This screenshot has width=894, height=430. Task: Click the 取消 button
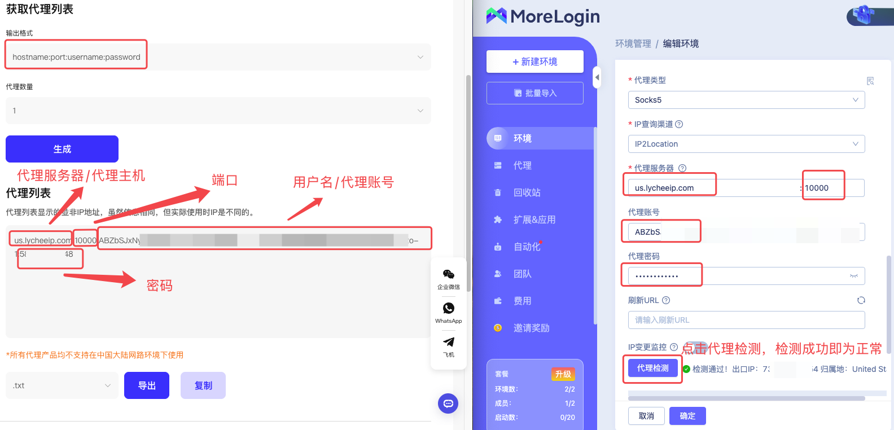[646, 416]
